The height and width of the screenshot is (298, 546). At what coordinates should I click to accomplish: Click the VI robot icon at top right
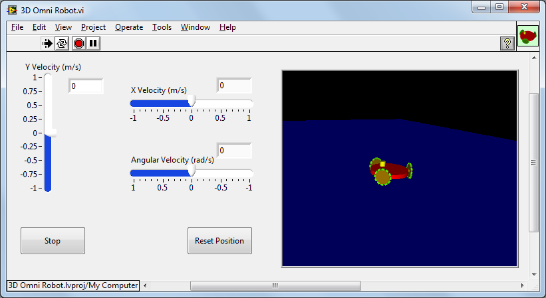528,36
